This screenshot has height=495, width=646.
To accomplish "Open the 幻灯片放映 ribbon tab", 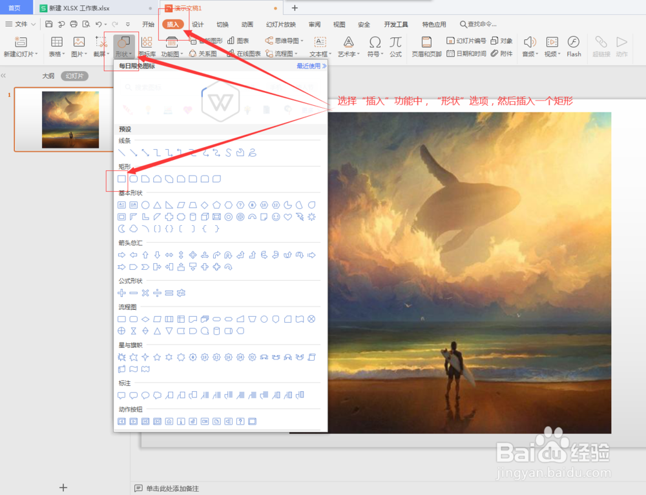I will (281, 25).
